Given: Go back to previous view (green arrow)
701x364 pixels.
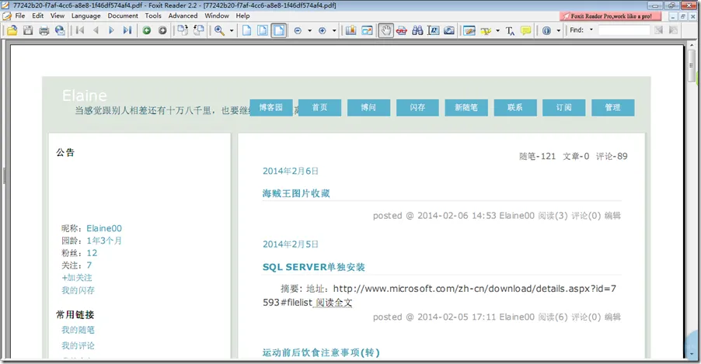Looking at the screenshot, I should click(x=147, y=30).
